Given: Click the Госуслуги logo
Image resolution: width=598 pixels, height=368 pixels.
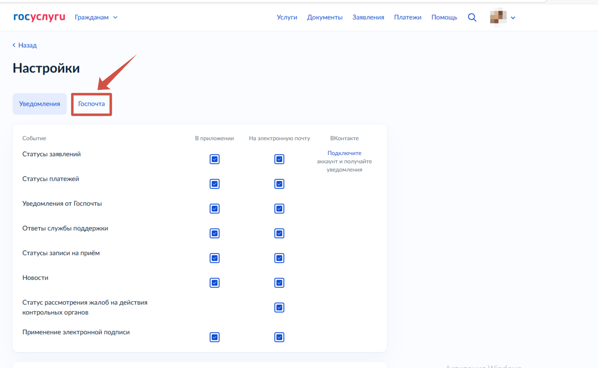Looking at the screenshot, I should (x=39, y=17).
